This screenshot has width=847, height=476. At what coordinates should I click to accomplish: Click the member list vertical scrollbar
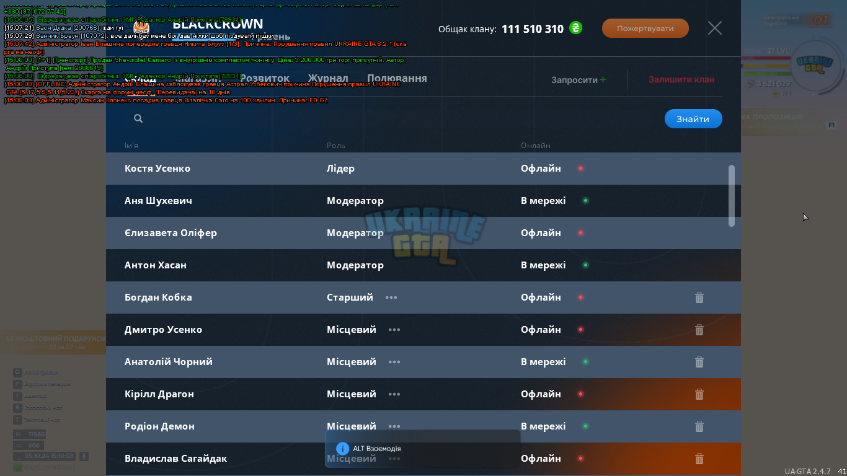(x=732, y=195)
